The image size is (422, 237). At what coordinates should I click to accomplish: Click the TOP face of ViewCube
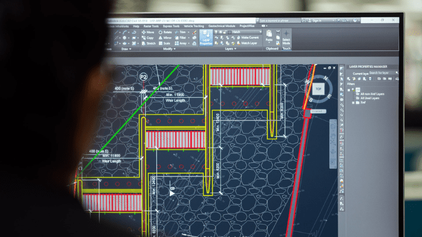(318, 89)
